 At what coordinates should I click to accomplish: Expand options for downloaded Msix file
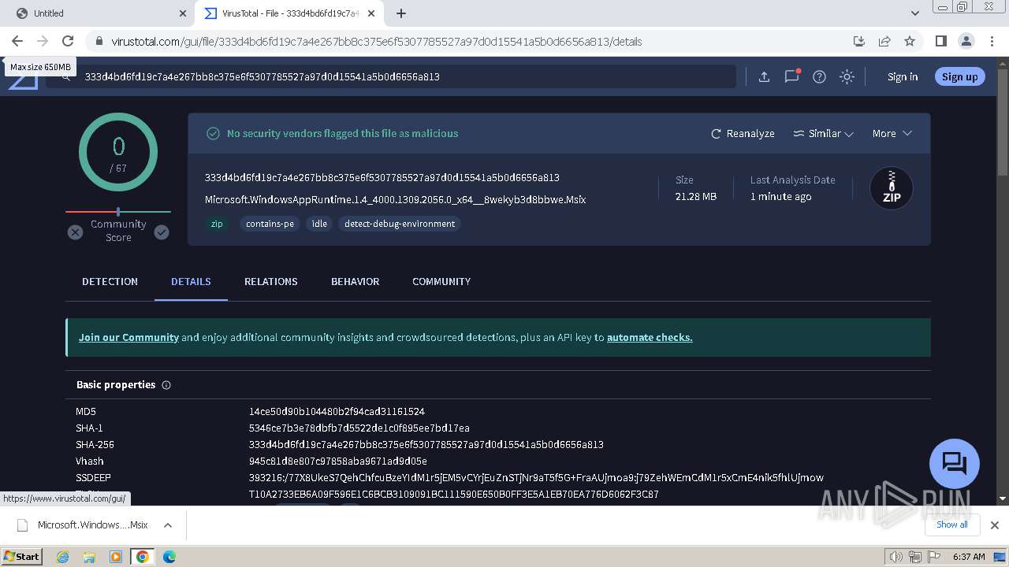[x=168, y=525]
